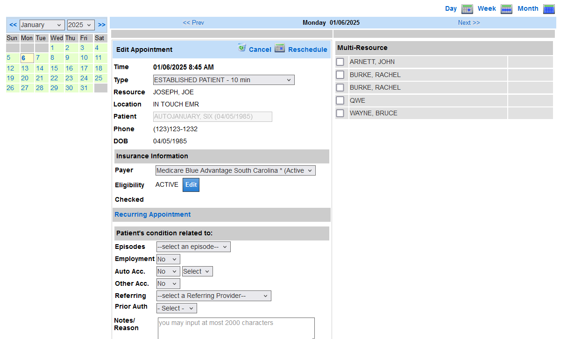Enable the WAYNE, BRUCE checkbox
This screenshot has width=567, height=339.
340,113
